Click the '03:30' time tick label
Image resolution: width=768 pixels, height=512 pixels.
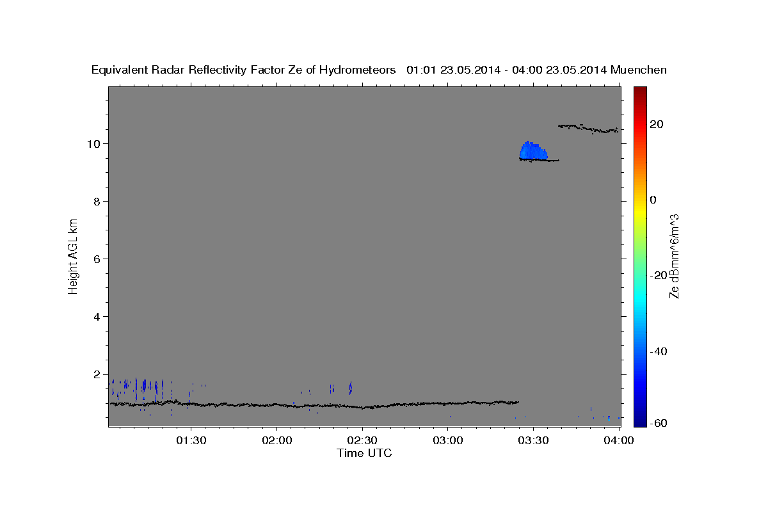coord(534,440)
